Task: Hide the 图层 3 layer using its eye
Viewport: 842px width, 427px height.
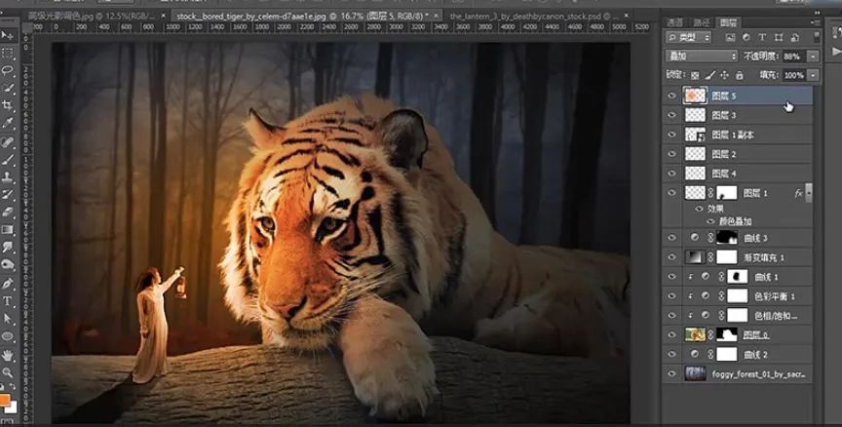Action: pyautogui.click(x=670, y=115)
